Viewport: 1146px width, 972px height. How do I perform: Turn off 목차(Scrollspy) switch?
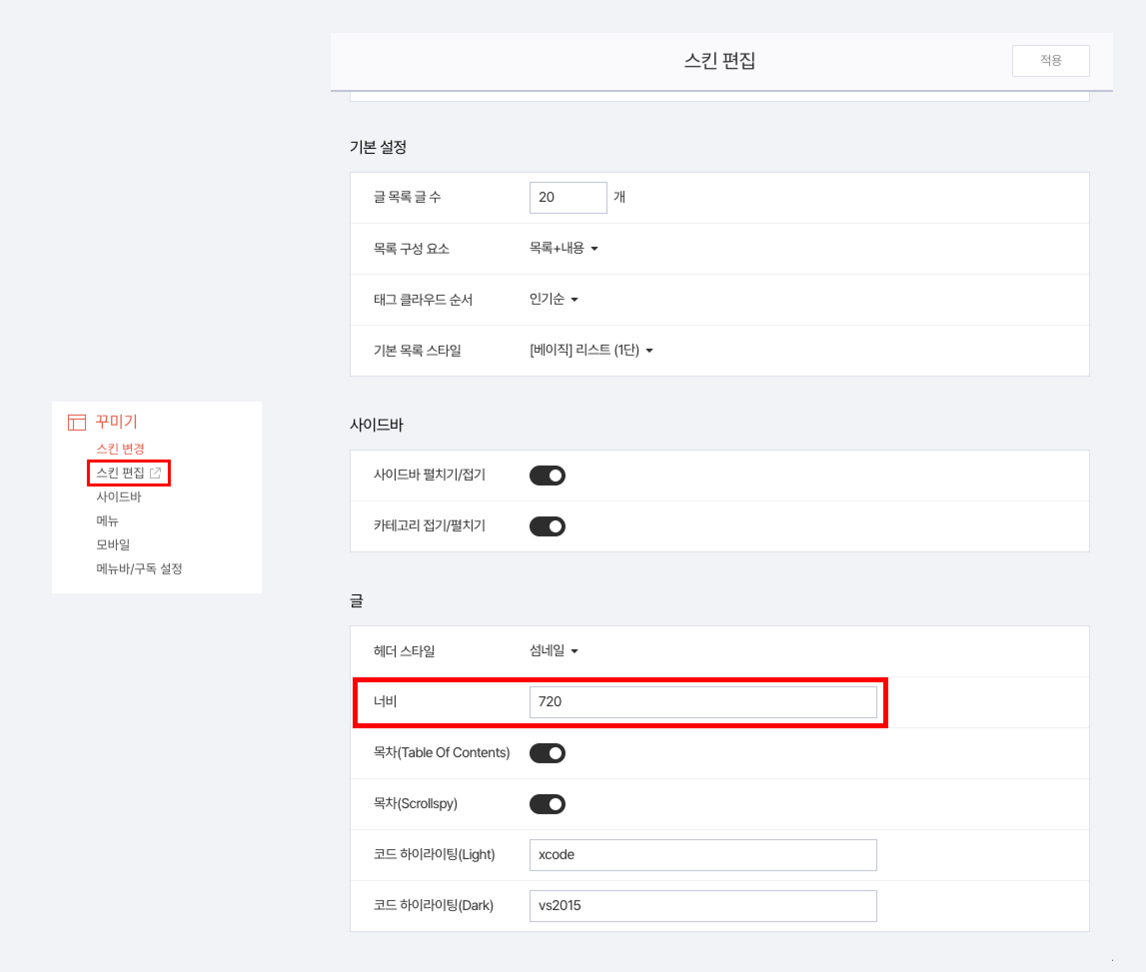(x=547, y=804)
